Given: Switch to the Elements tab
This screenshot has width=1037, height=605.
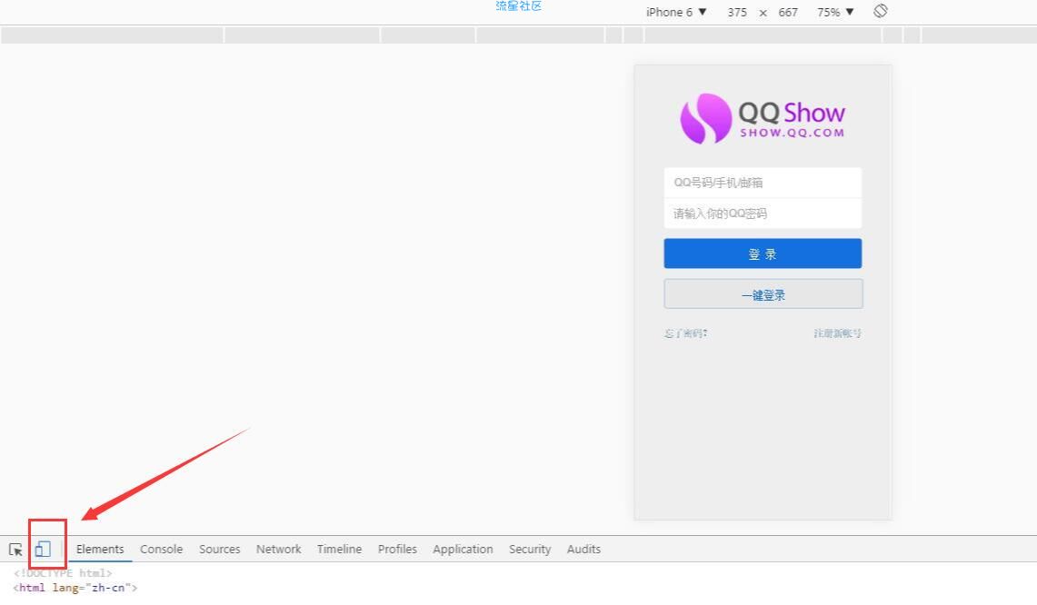Looking at the screenshot, I should 100,549.
